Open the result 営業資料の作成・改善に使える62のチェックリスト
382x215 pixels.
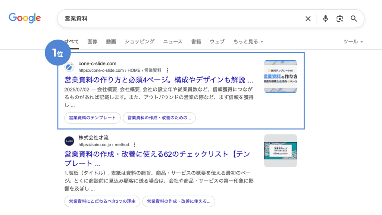click(157, 159)
